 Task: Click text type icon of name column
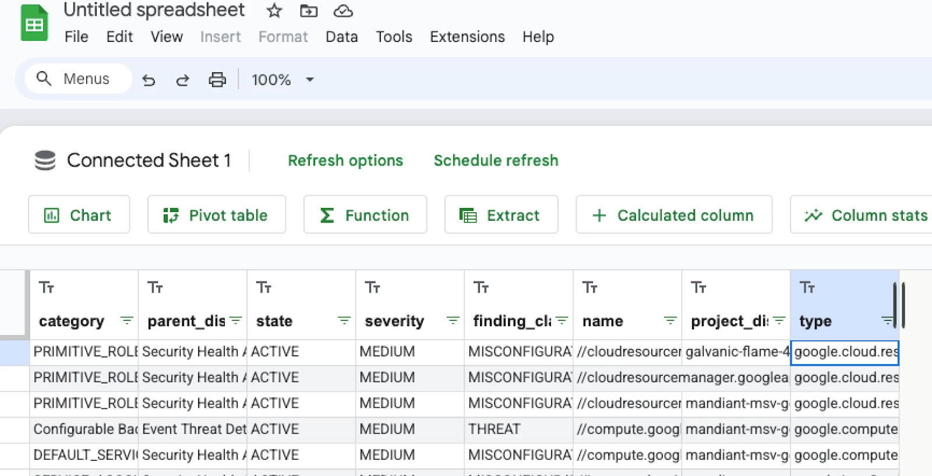coord(590,287)
